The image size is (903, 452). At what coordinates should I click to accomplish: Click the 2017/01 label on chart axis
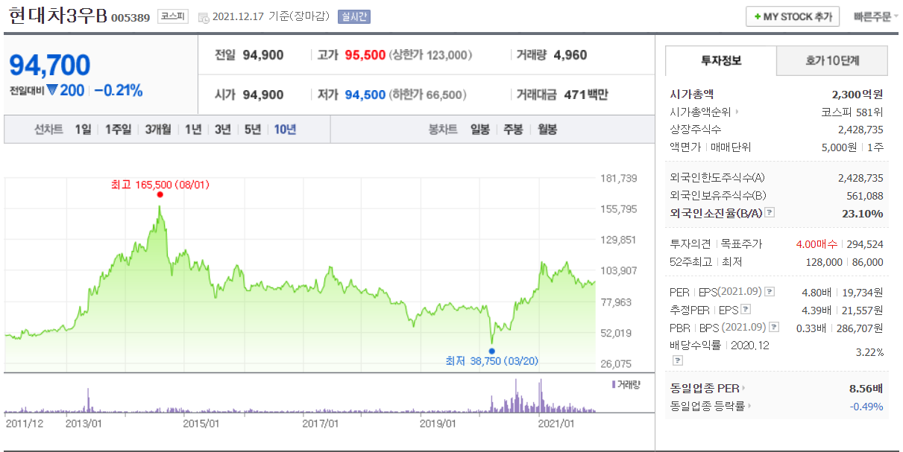coord(321,423)
